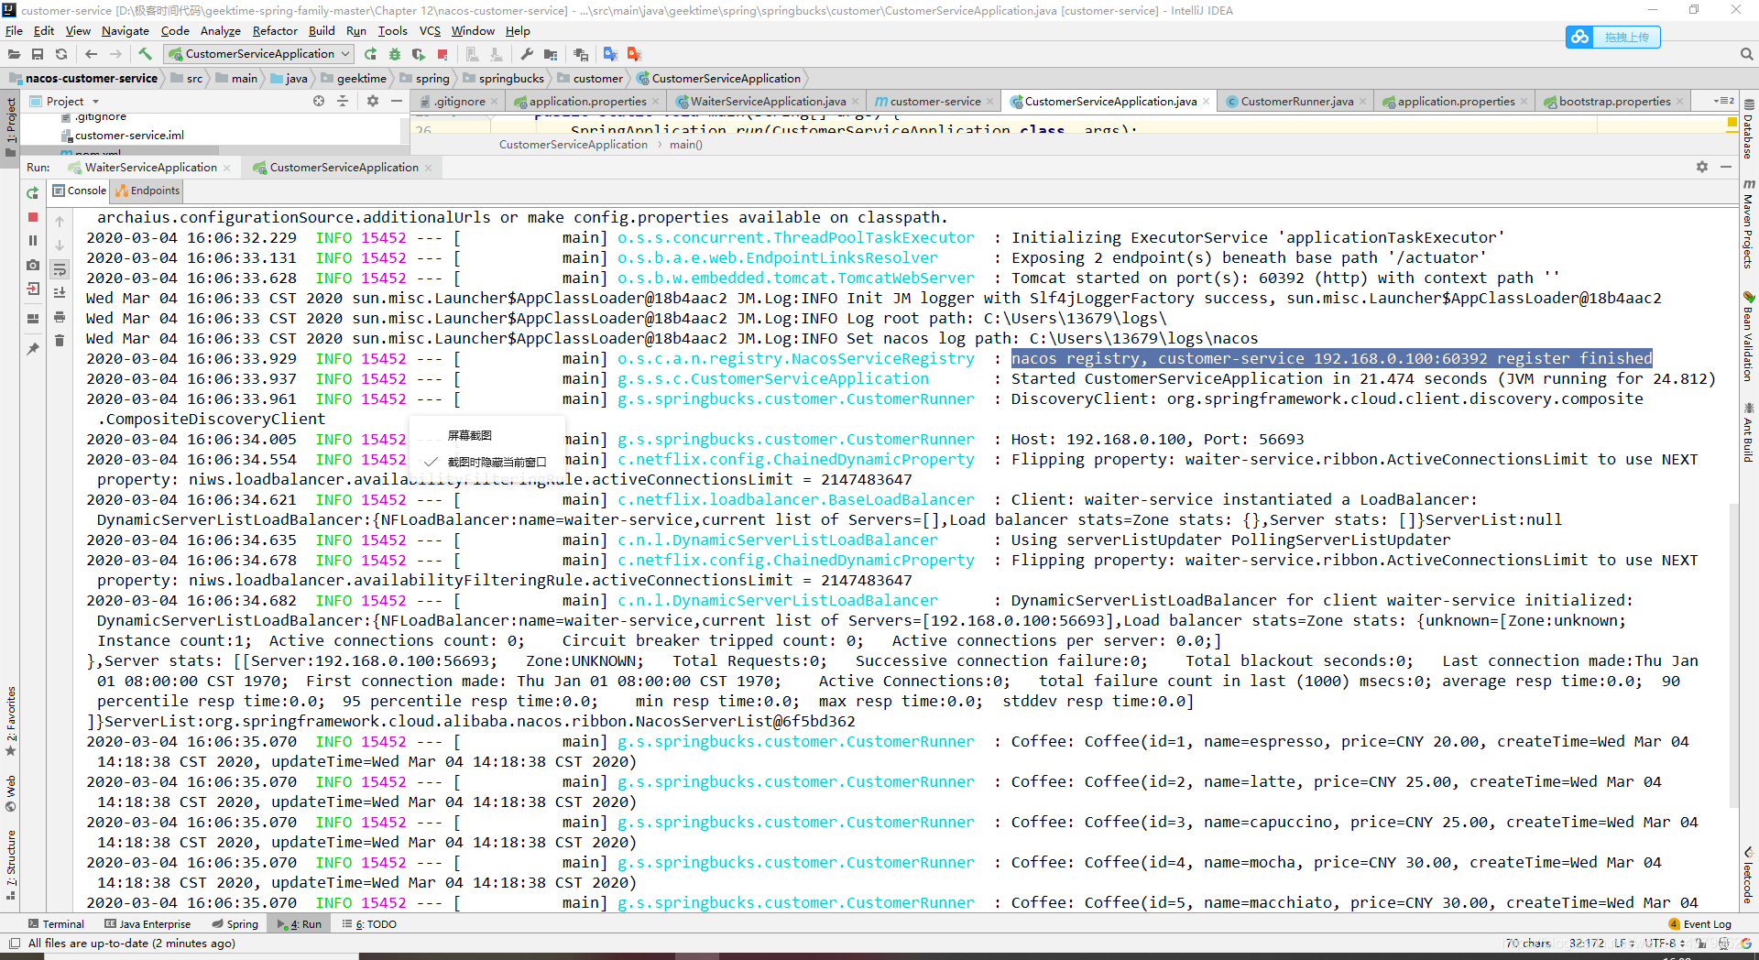Open the Spring tool window
This screenshot has width=1759, height=960.
point(235,924)
